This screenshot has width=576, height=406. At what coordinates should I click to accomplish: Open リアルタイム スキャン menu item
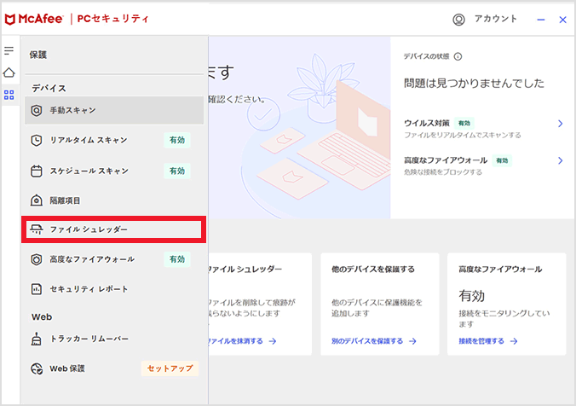tap(89, 140)
